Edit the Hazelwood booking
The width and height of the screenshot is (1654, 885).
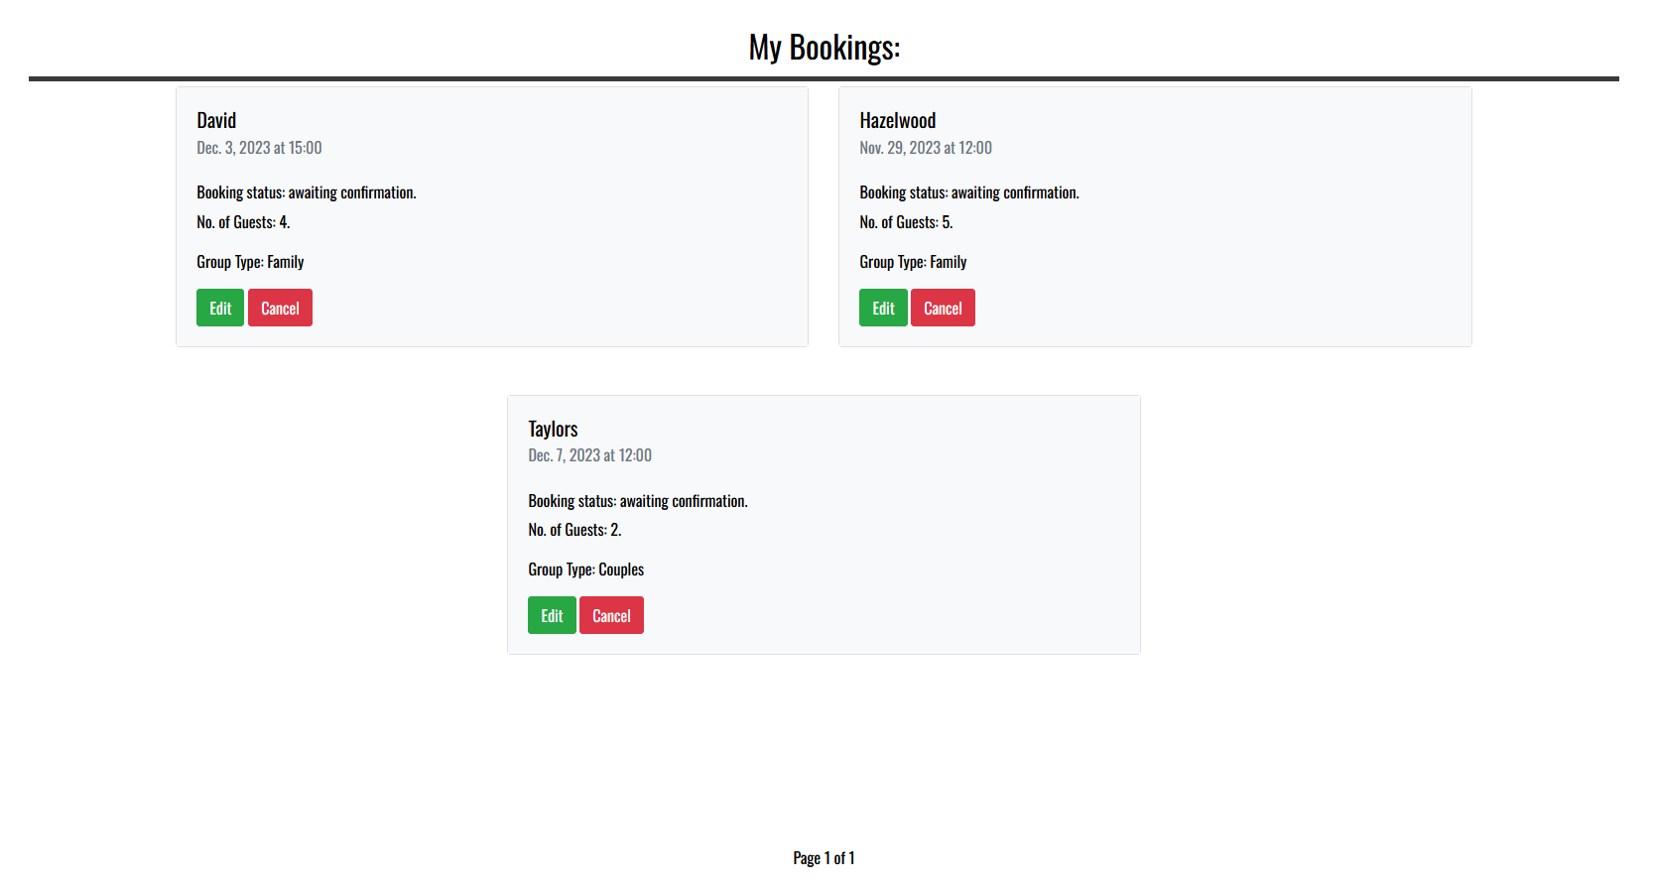[x=883, y=308]
